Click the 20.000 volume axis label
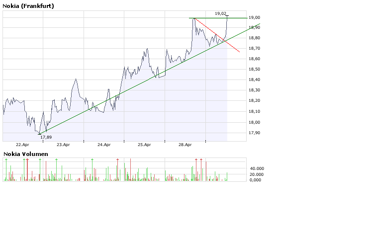This screenshot has width=367, height=236. 257,174
